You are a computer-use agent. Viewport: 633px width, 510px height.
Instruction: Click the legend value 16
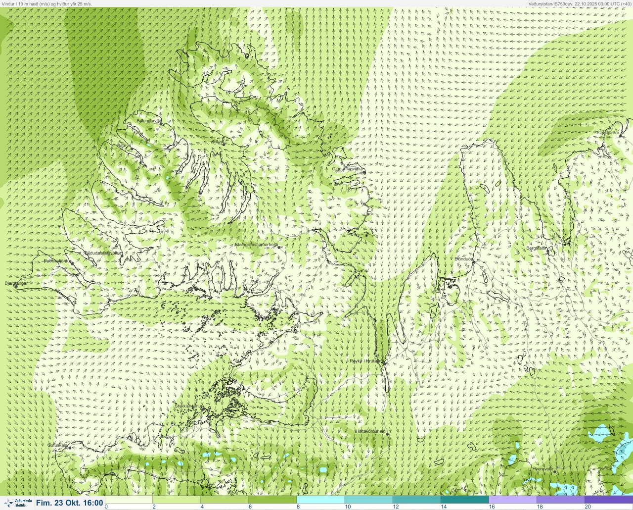(492, 507)
